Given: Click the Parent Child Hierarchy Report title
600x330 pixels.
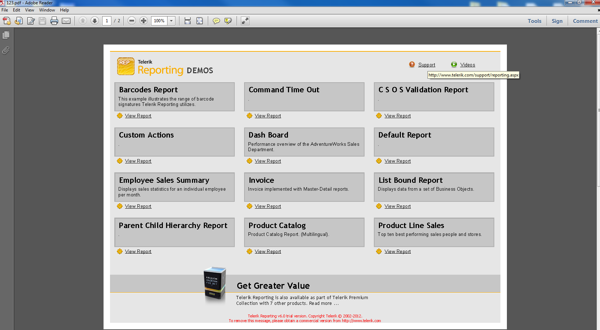Looking at the screenshot, I should pyautogui.click(x=173, y=226).
